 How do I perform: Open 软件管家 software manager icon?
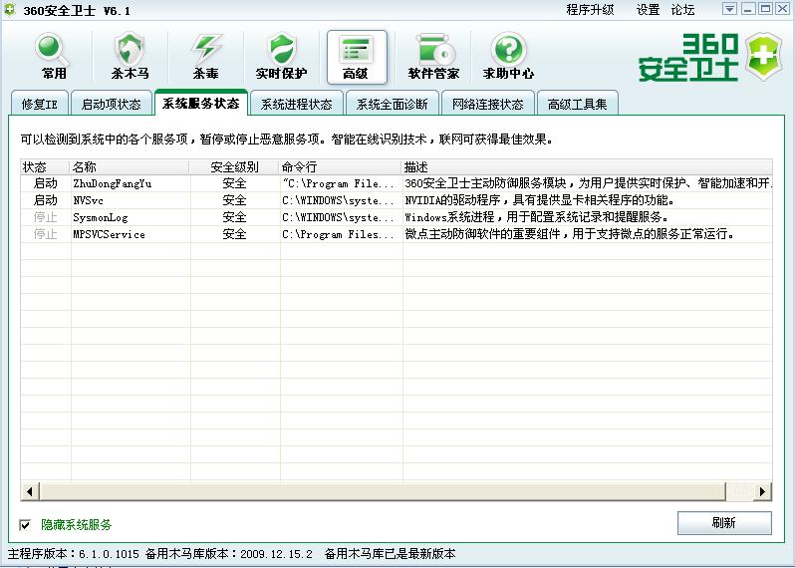(x=433, y=56)
